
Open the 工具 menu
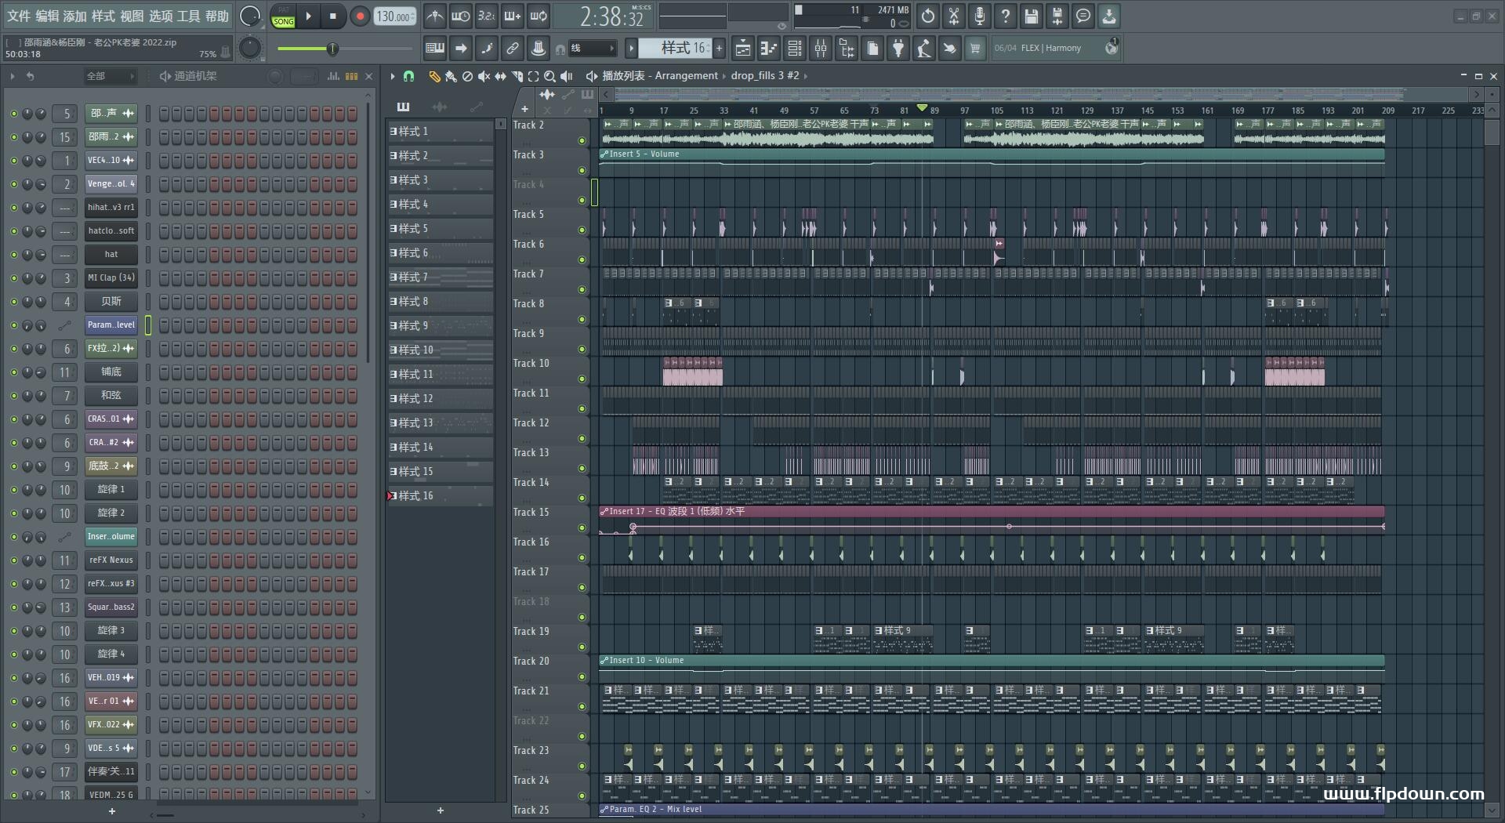[x=188, y=16]
